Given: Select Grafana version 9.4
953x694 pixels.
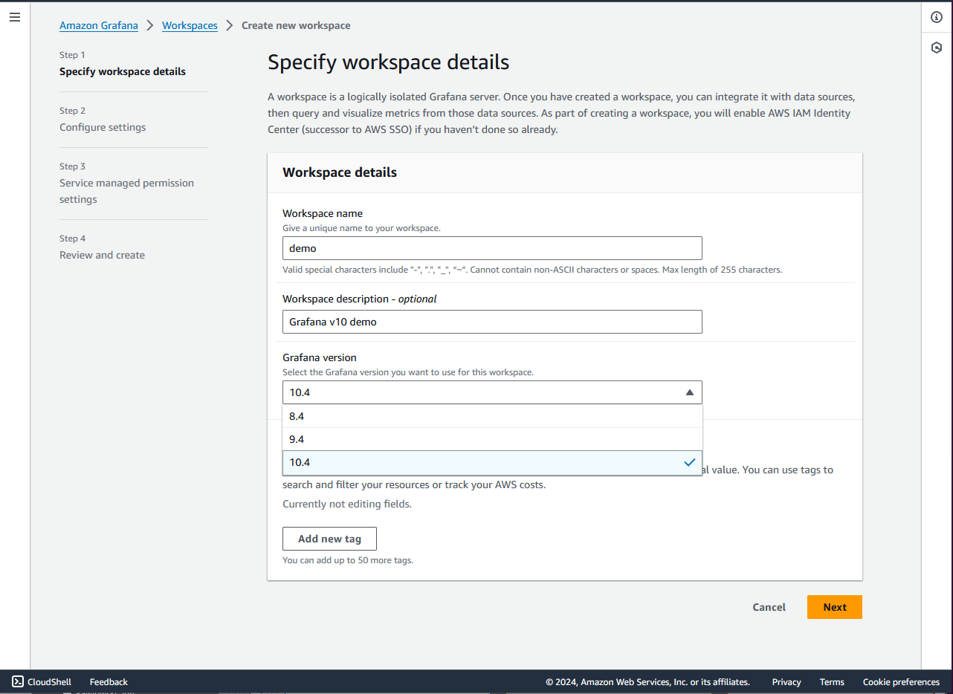Looking at the screenshot, I should point(492,438).
